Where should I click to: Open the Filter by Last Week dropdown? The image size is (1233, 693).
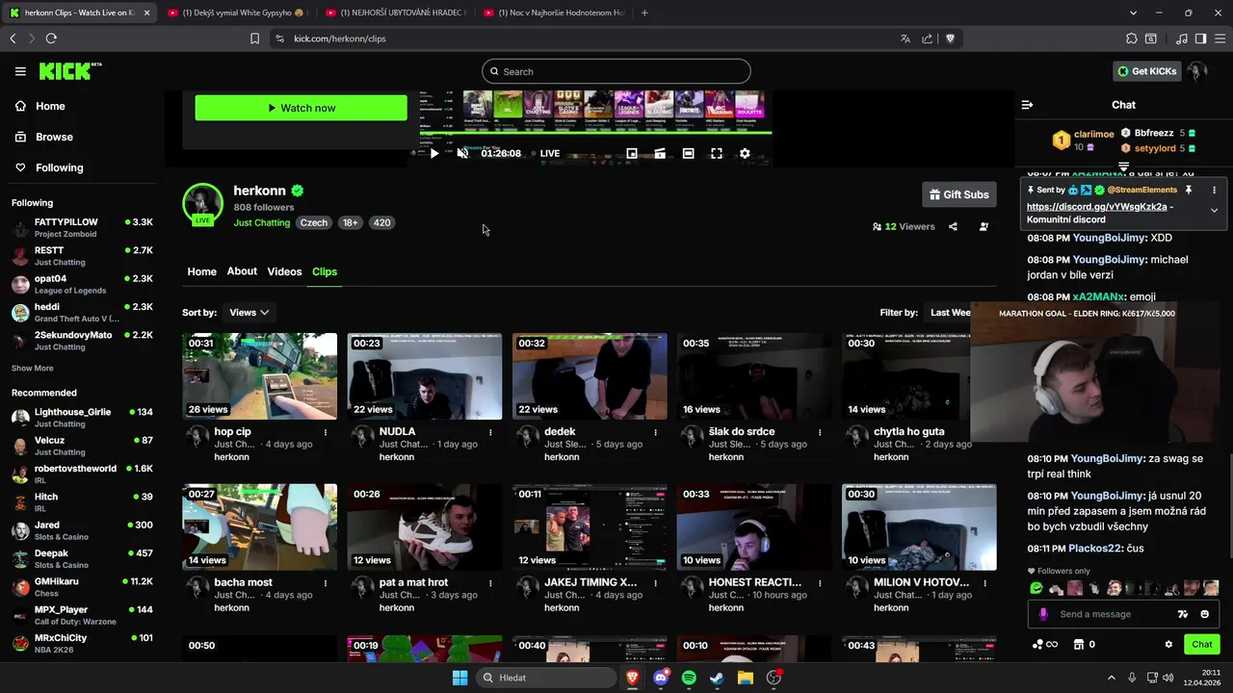(x=949, y=312)
